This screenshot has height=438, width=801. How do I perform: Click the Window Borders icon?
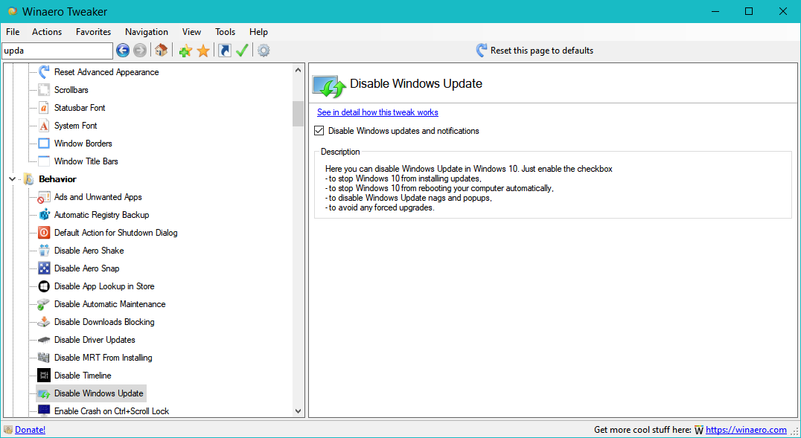[44, 144]
